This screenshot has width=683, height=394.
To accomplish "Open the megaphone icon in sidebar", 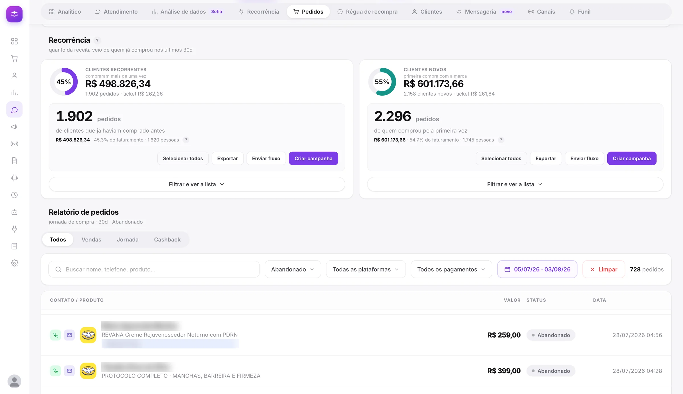I will click(x=14, y=127).
